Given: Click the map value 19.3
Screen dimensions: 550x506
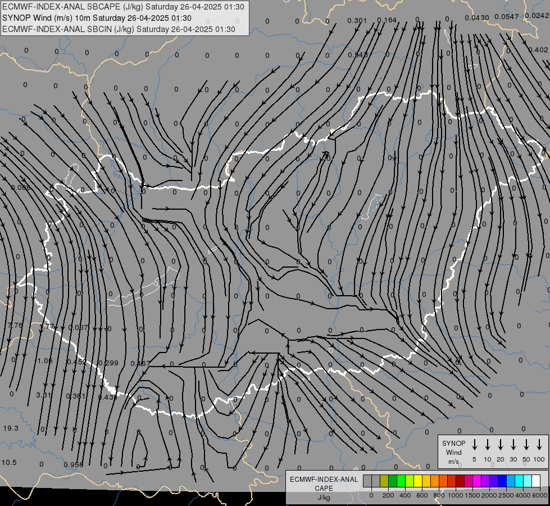Looking at the screenshot, I should point(11,428).
